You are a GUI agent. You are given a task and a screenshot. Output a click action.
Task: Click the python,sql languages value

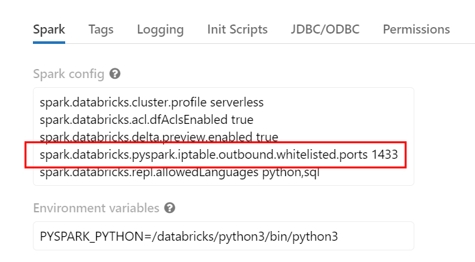pyautogui.click(x=290, y=172)
